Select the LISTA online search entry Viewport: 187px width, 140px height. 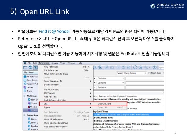click(x=33, y=122)
